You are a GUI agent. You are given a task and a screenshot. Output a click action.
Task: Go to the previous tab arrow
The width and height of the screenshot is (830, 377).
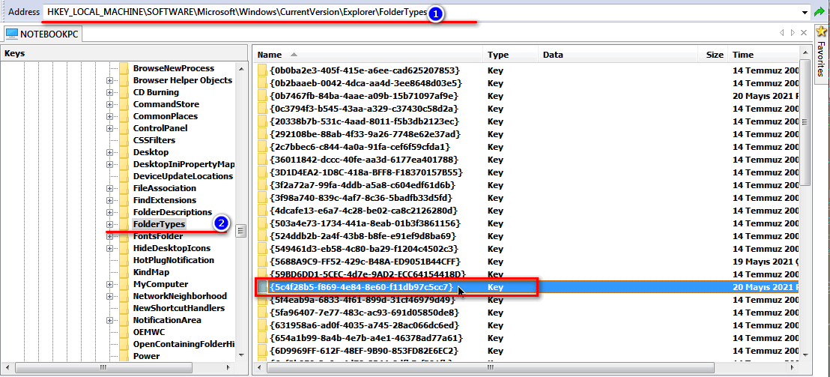tap(781, 33)
